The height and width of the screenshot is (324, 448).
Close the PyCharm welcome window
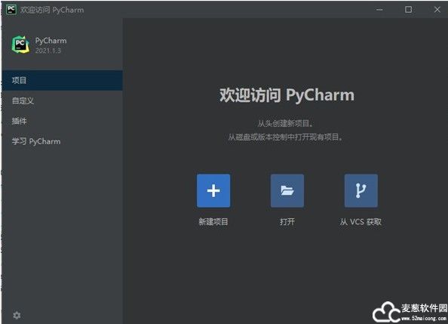(x=437, y=10)
